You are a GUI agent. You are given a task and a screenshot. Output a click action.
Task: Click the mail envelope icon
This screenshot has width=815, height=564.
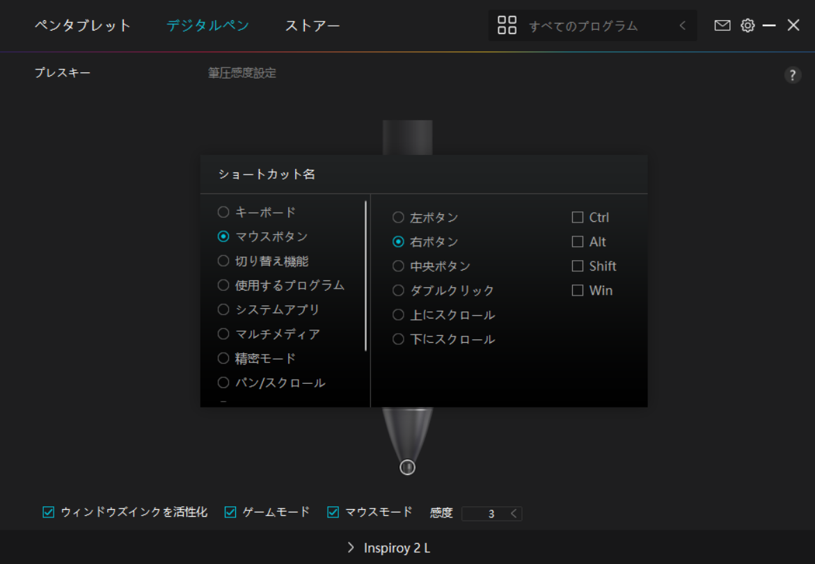722,26
